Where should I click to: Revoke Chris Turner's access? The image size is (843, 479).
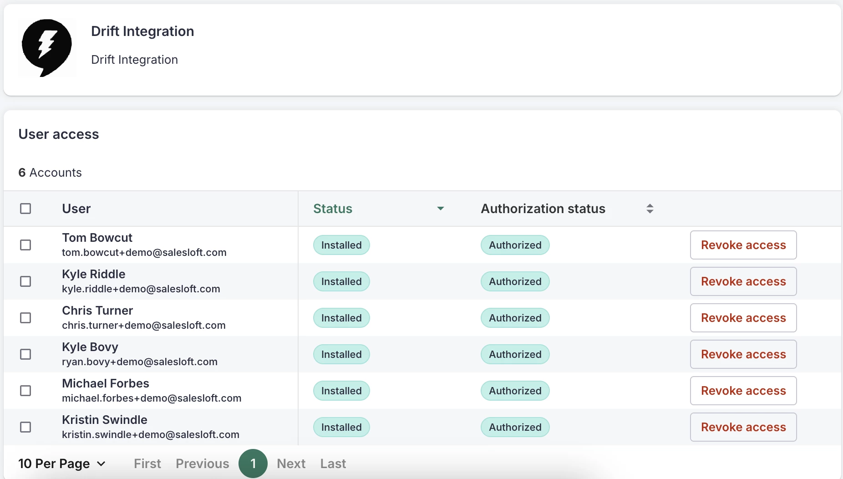pos(743,318)
